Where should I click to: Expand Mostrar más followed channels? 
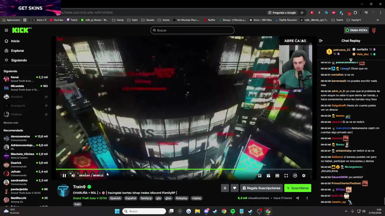click(11, 123)
